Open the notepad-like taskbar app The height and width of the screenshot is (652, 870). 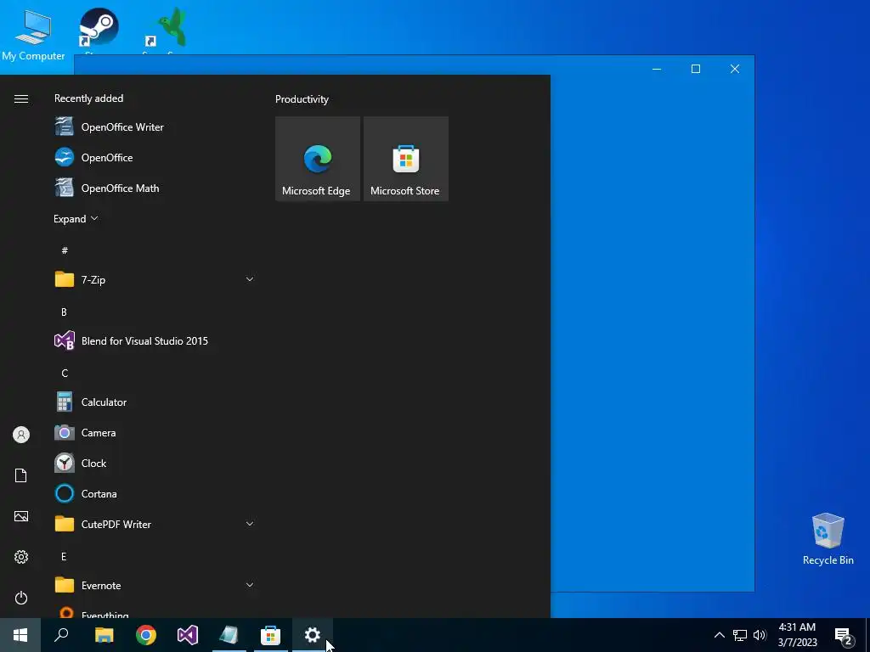point(229,635)
